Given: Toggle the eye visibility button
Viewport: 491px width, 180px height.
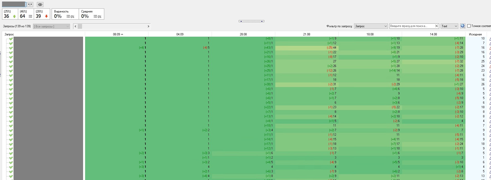Looking at the screenshot, I should click(x=40, y=5).
